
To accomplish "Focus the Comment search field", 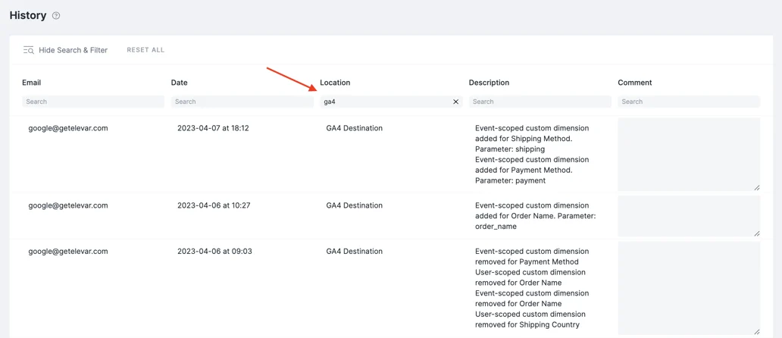I will tap(689, 102).
